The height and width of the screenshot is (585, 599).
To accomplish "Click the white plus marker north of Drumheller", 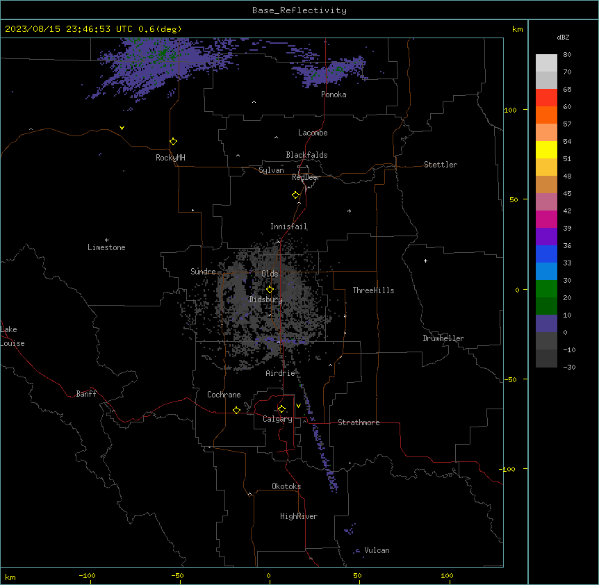I will [x=425, y=261].
